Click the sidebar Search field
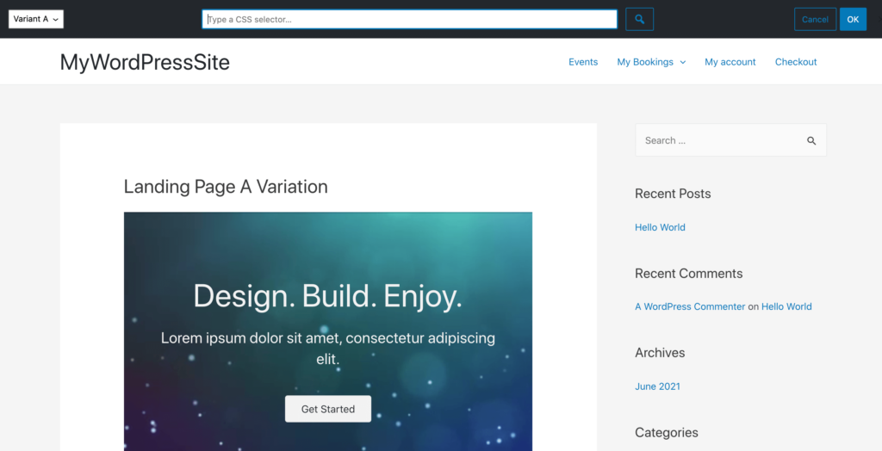The width and height of the screenshot is (882, 451). [730, 140]
